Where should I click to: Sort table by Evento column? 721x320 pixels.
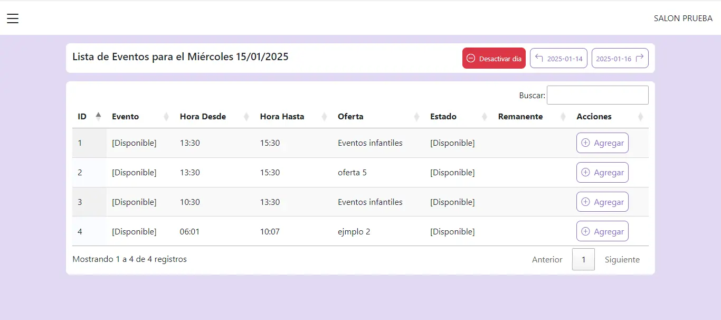coord(140,117)
